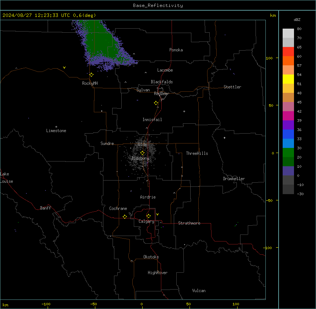Select the diamond marker between Olds and Didsbury

click(x=142, y=153)
